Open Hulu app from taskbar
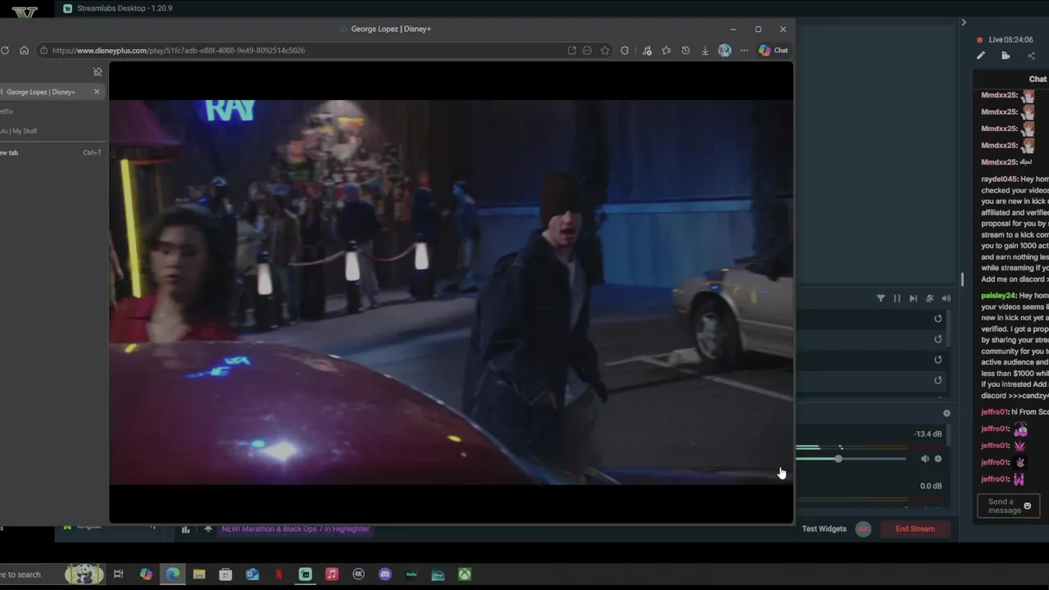Viewport: 1049px width, 590px height. [411, 574]
